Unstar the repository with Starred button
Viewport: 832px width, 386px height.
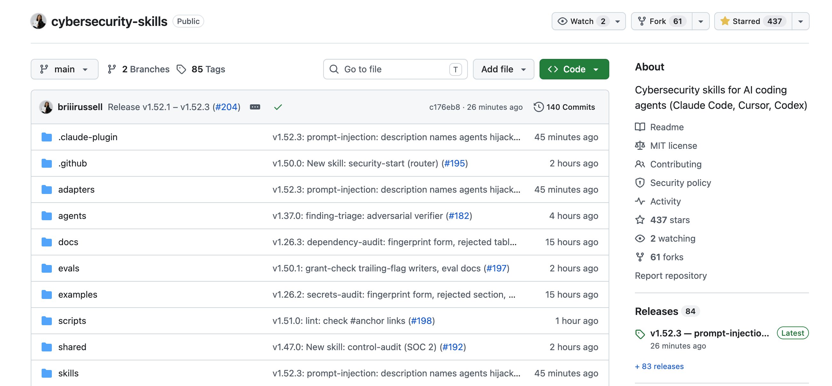753,21
